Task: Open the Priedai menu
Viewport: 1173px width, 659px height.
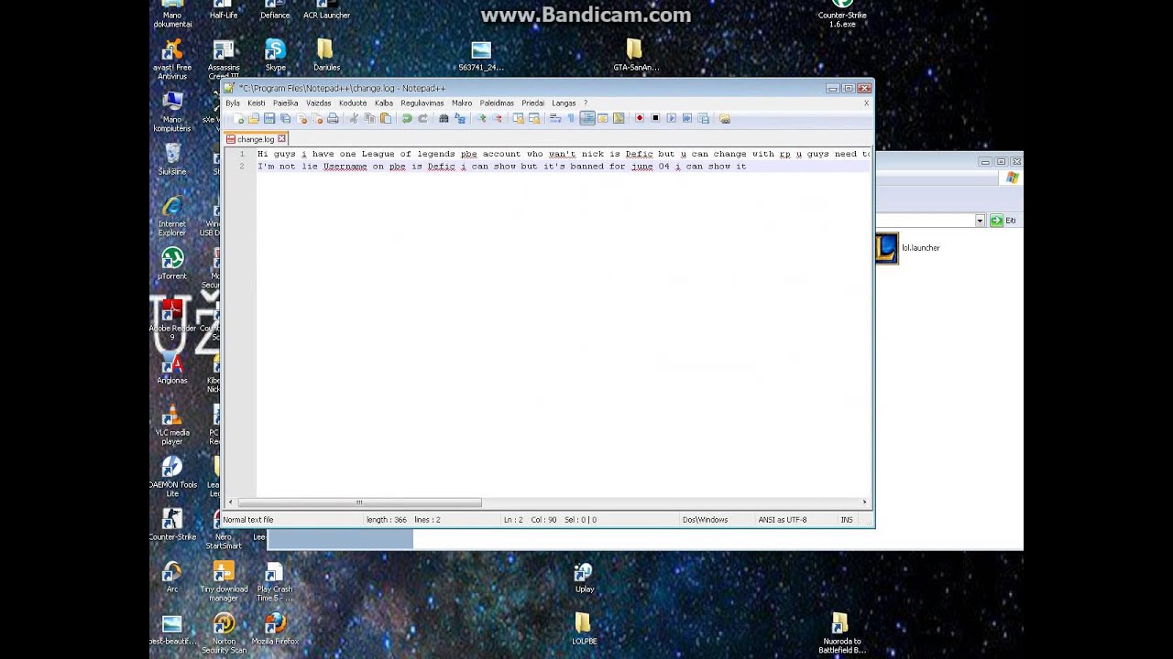Action: [x=532, y=103]
